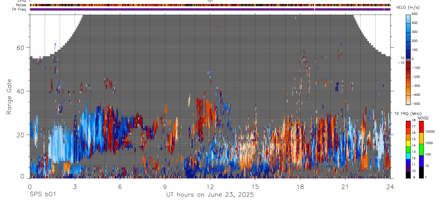Click the '151' CPID value at top
Image resolution: width=439 pixels, height=202 pixels.
(x=210, y=1)
